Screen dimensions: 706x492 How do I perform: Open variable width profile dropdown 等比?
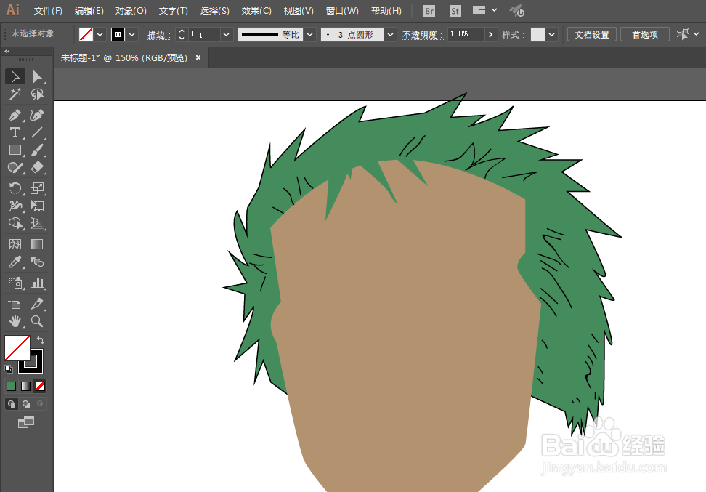(x=309, y=34)
